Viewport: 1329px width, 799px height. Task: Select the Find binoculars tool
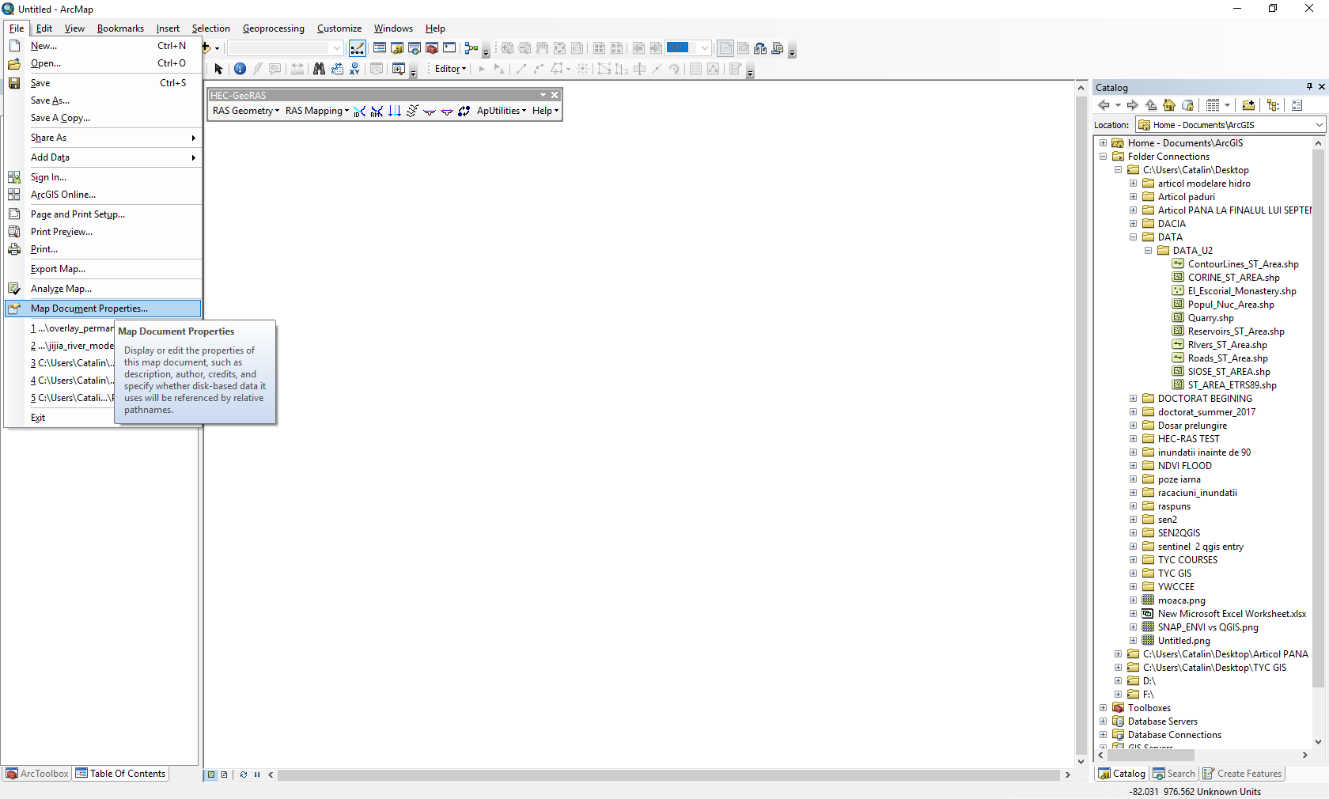point(319,69)
